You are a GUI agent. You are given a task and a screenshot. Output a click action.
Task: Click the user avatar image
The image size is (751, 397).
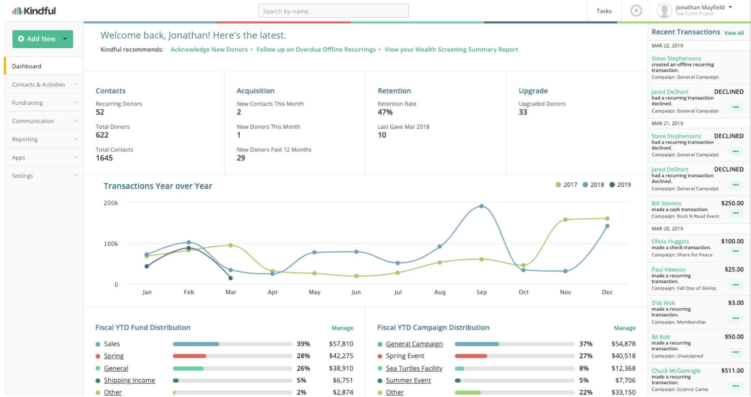[664, 11]
